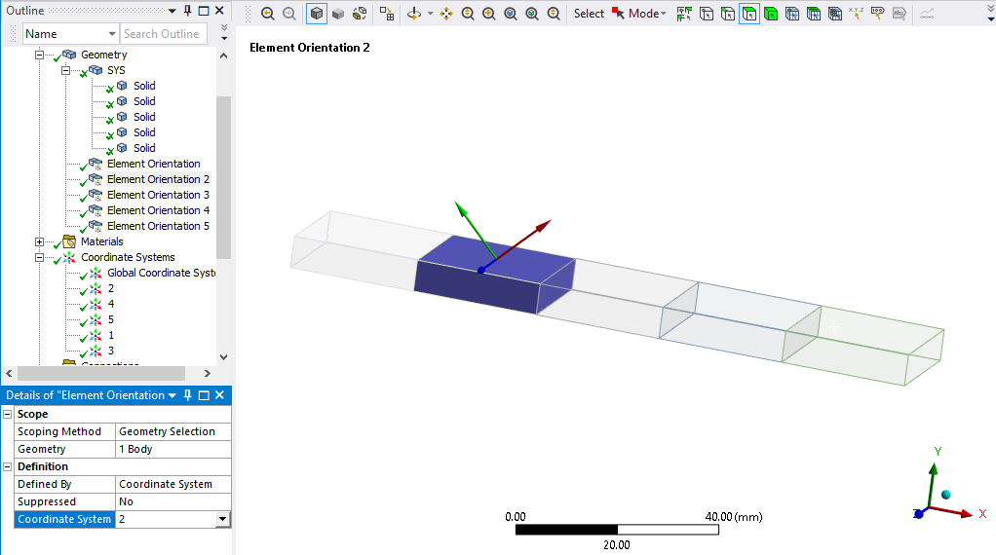The width and height of the screenshot is (996, 555).
Task: Collapse the Scope section in Details
Action: click(8, 414)
